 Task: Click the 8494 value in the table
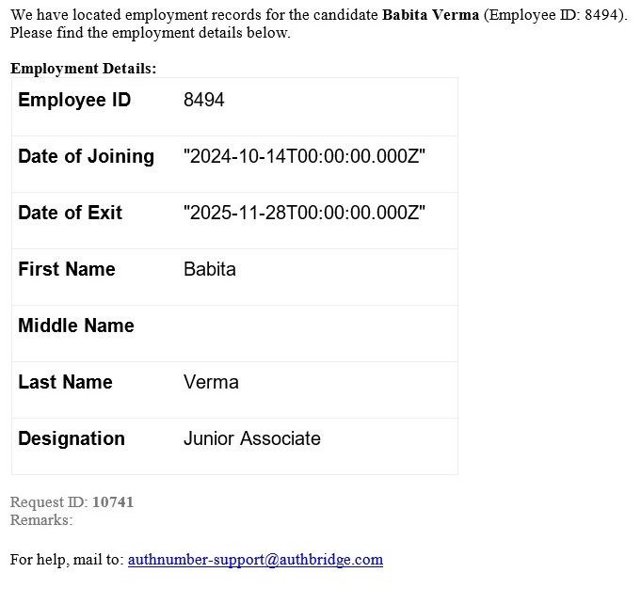tap(204, 101)
